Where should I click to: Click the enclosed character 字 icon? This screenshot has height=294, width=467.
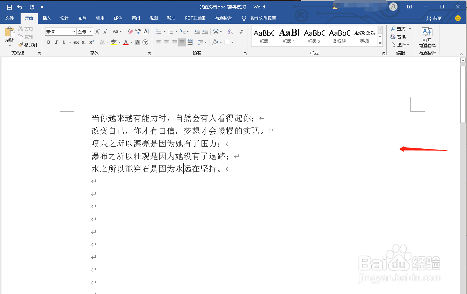coord(145,42)
